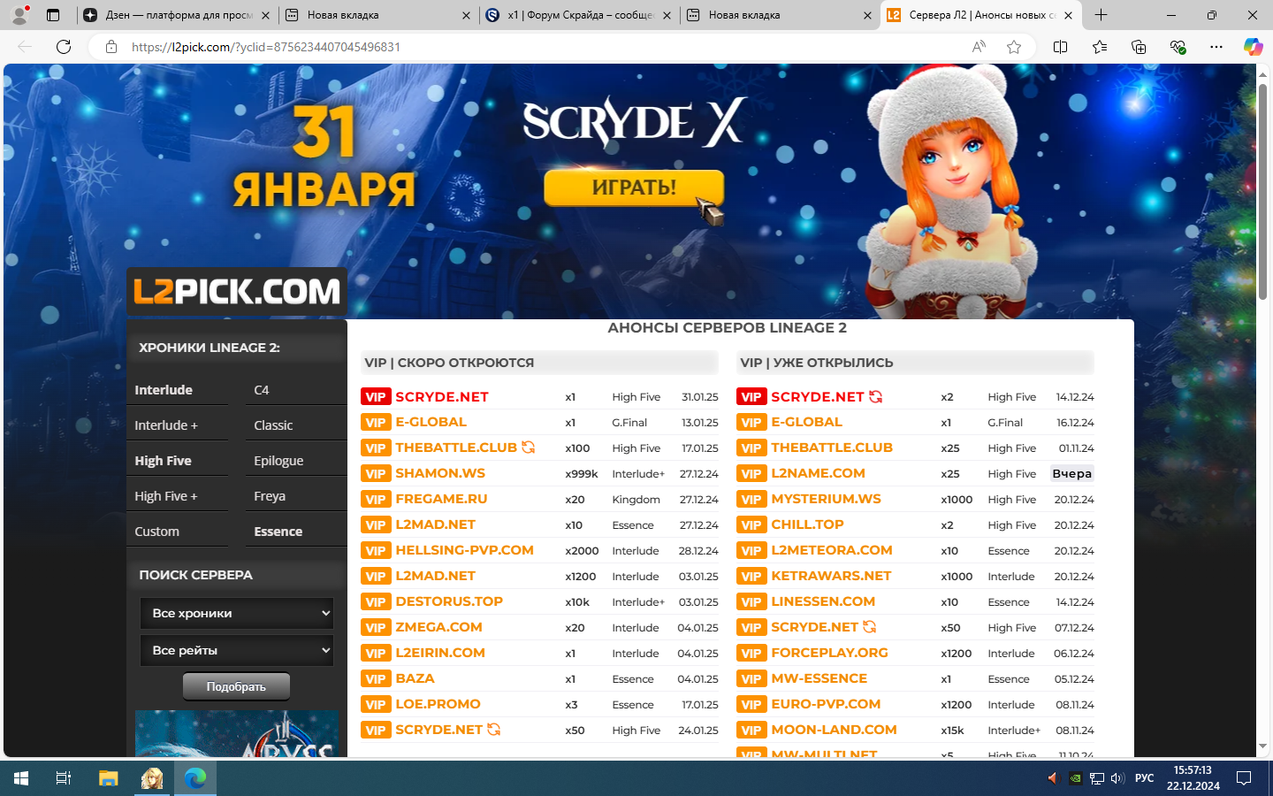Refresh the page with the reload icon
Viewport: 1273px width, 796px height.
(x=64, y=47)
